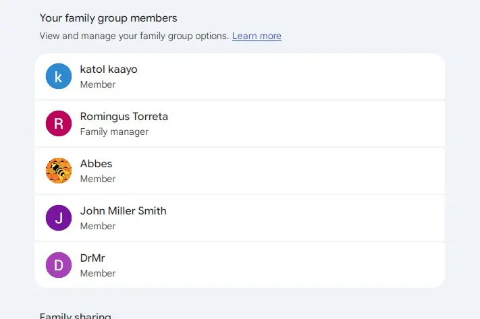
Task: Click the 'Family sharing' section heading
Action: click(x=76, y=316)
